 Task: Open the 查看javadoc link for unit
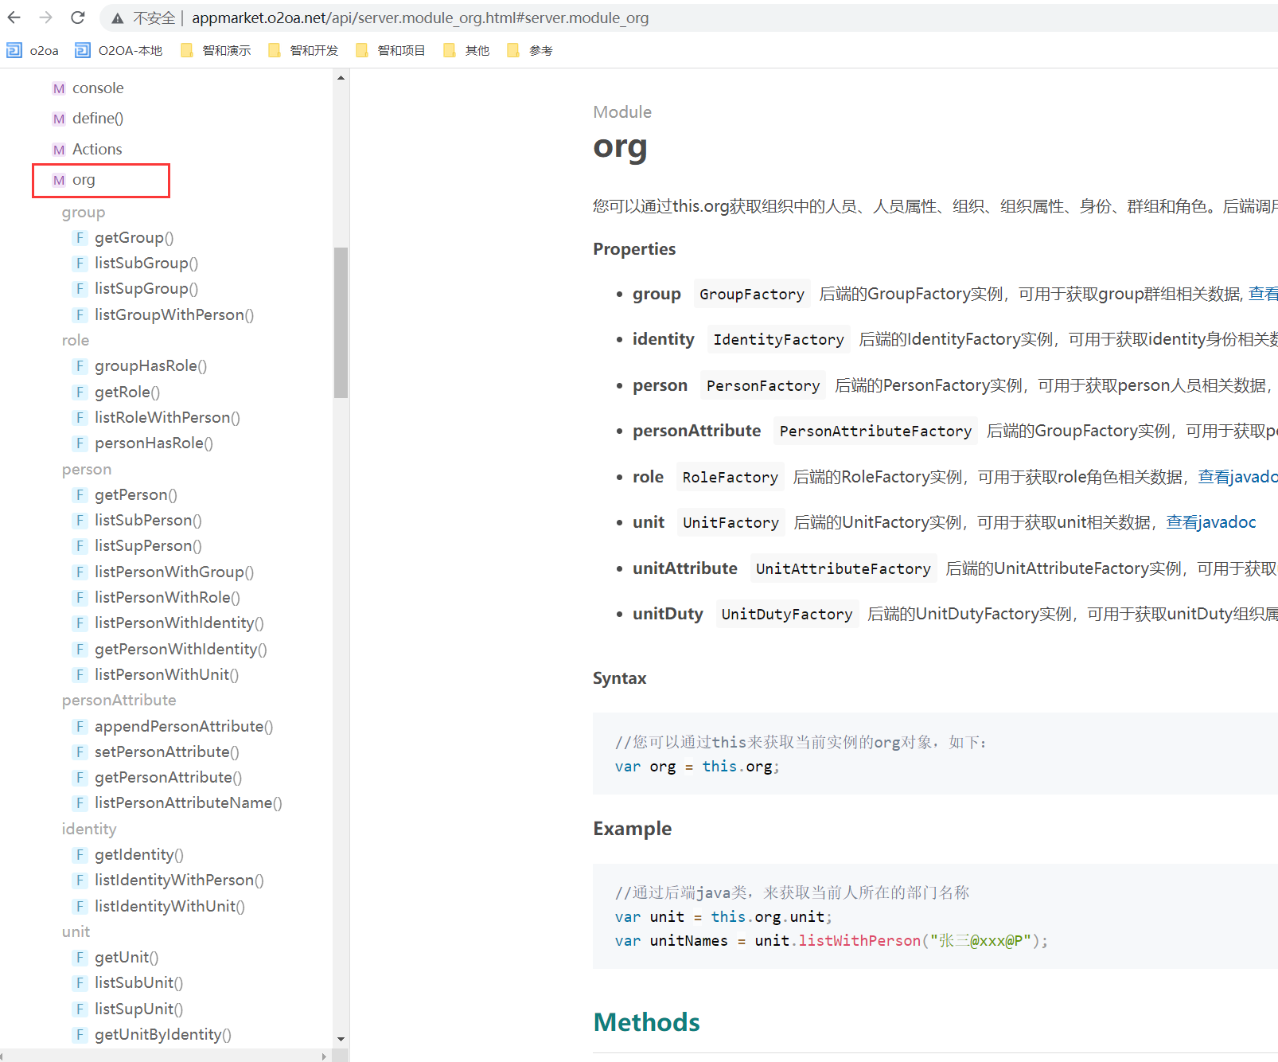pyautogui.click(x=1210, y=522)
